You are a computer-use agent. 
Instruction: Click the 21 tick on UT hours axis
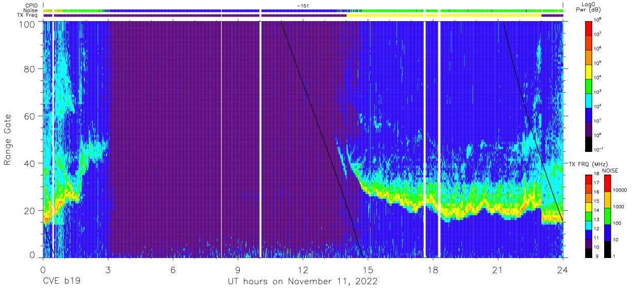click(497, 269)
